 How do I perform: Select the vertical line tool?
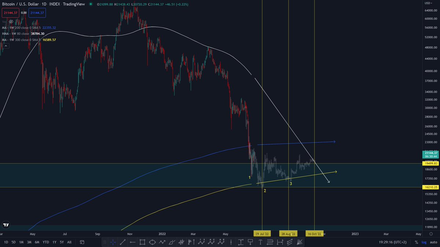click(231, 242)
